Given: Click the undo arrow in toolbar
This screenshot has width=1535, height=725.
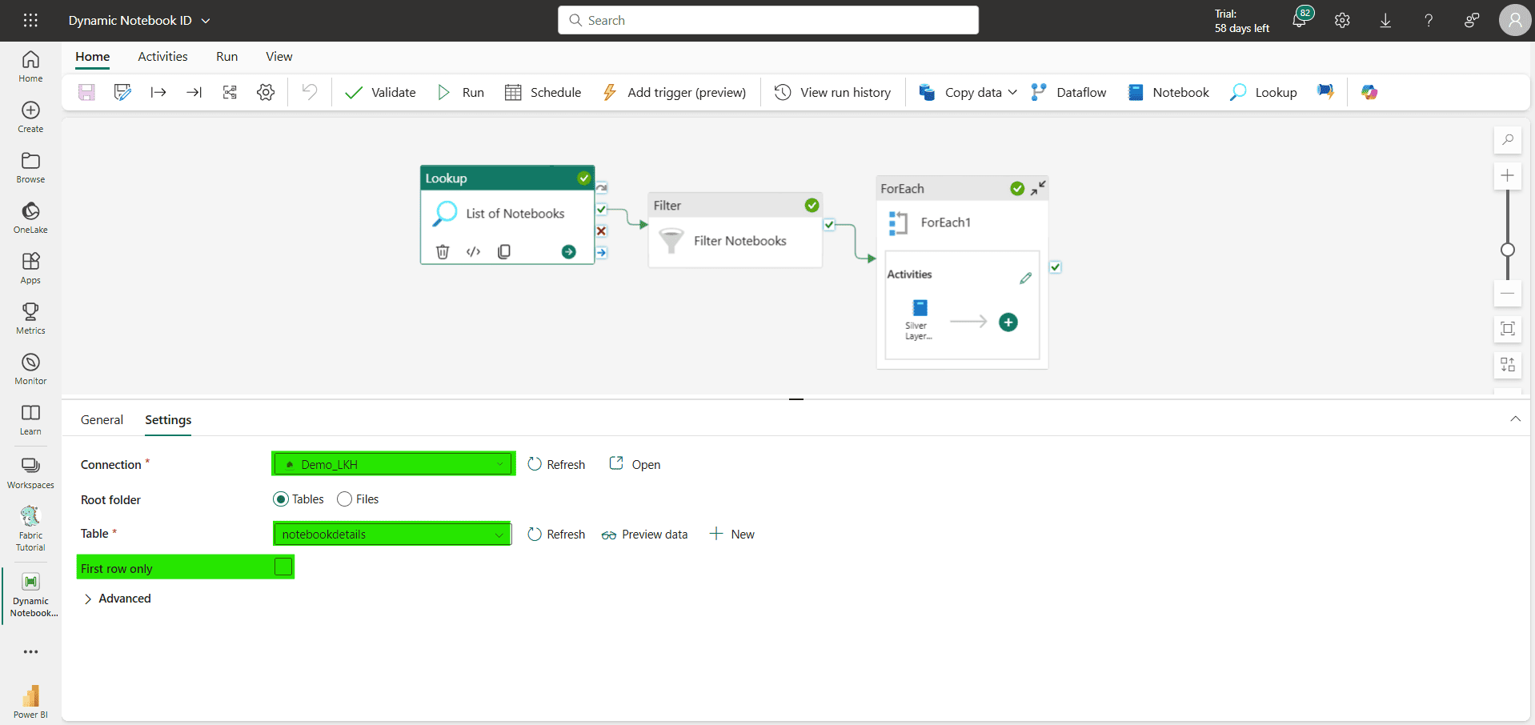Looking at the screenshot, I should [309, 92].
